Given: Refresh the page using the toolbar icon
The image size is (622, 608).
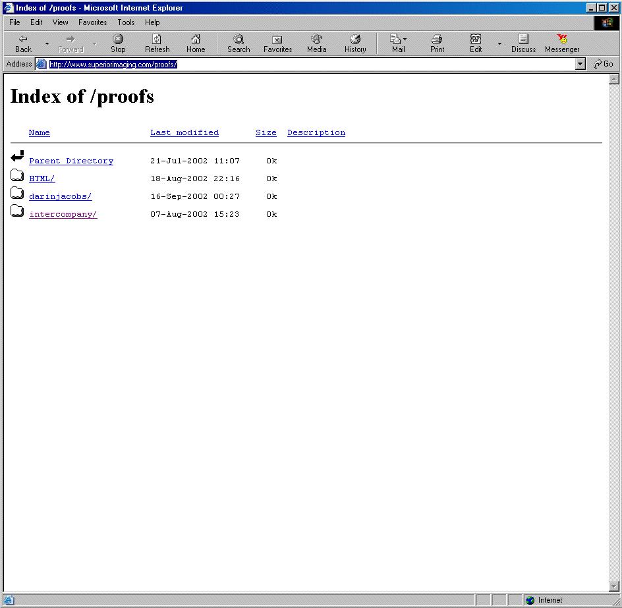Looking at the screenshot, I should 157,40.
